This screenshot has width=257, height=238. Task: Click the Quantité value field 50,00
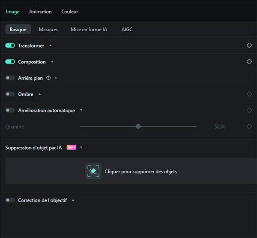tap(220, 127)
